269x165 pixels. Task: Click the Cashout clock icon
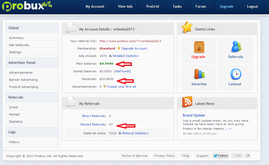pyautogui.click(x=236, y=74)
